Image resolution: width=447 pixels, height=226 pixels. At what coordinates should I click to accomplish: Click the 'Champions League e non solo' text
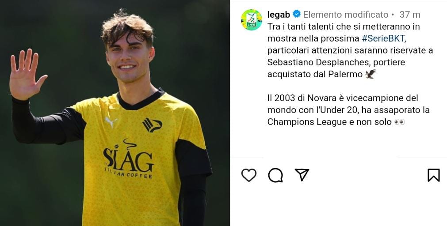coord(329,122)
